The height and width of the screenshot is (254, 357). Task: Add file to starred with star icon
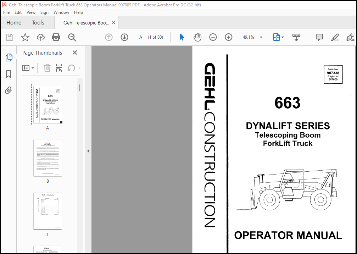25,37
